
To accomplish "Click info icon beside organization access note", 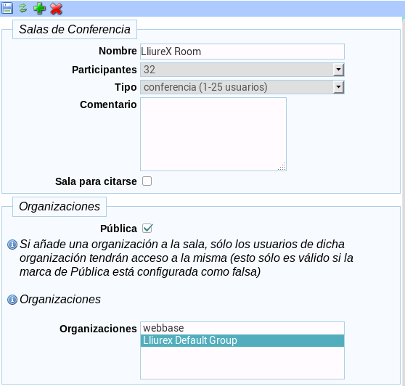I will coord(12,245).
